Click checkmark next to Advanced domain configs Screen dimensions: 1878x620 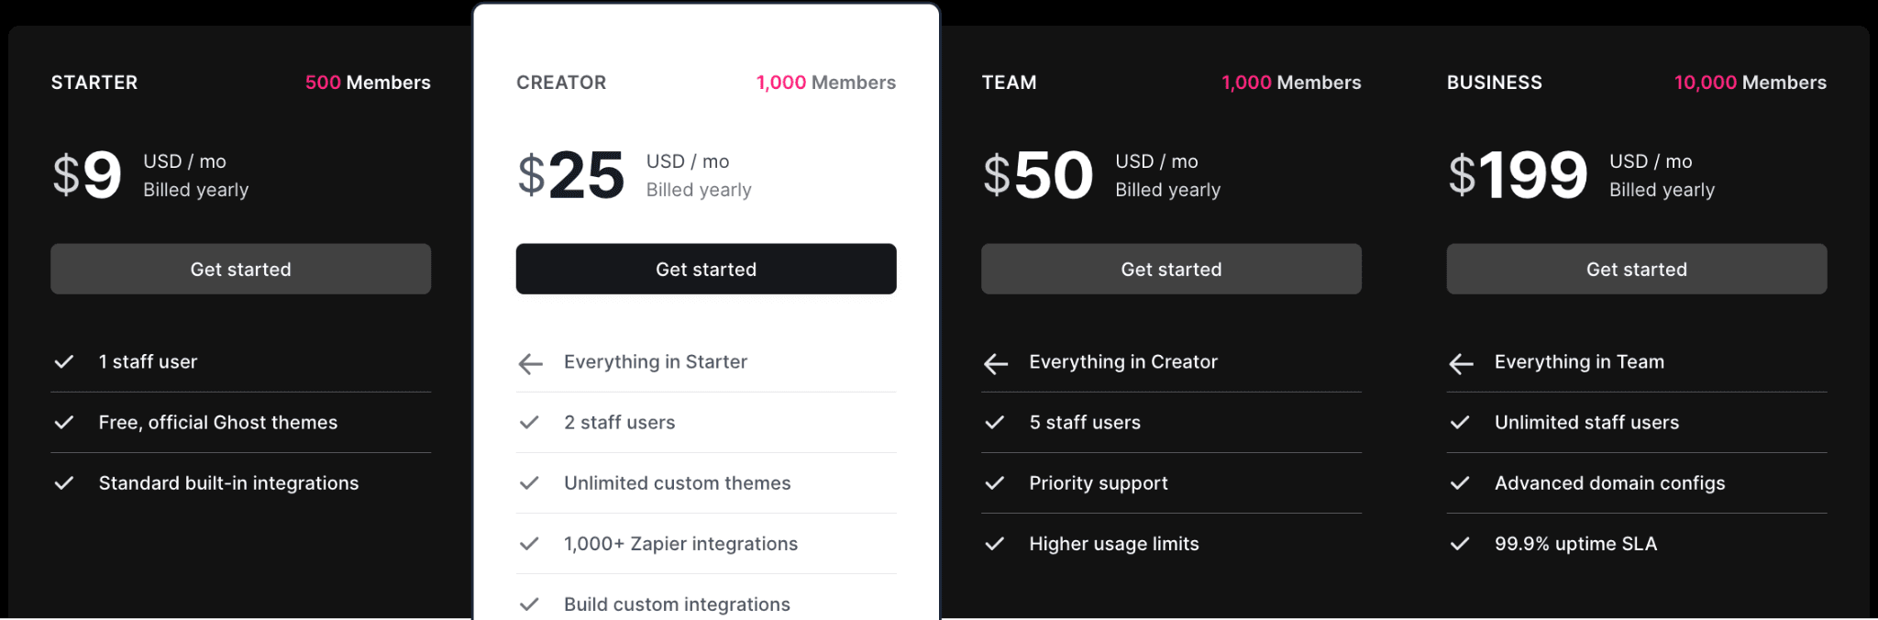[1460, 483]
